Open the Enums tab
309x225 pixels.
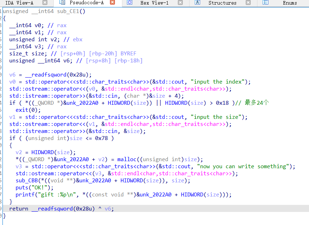[x=290, y=3]
